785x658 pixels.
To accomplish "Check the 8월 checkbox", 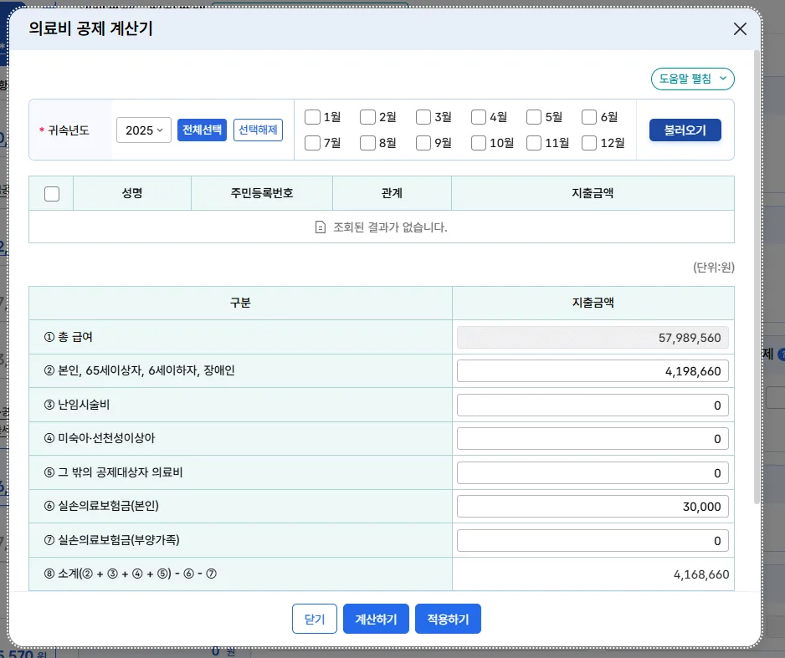I will 367,143.
